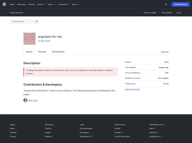The height and width of the screenshot is (143, 192).
Task: Open footer Documentation link
Action: [x=86, y=128]
